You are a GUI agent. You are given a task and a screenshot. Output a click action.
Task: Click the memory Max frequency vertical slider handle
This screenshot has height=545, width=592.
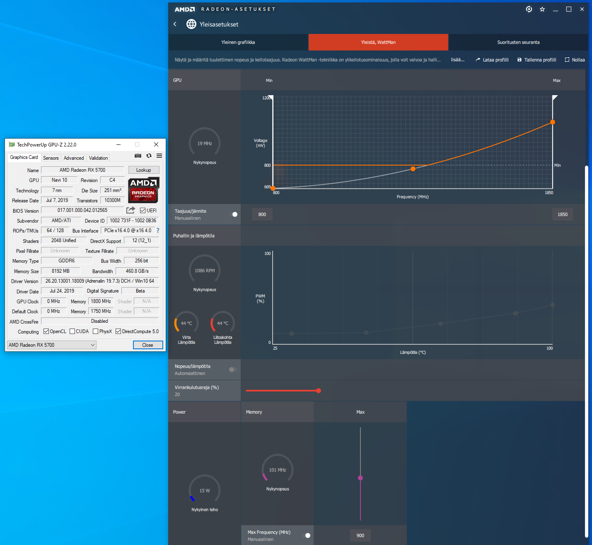(x=360, y=478)
